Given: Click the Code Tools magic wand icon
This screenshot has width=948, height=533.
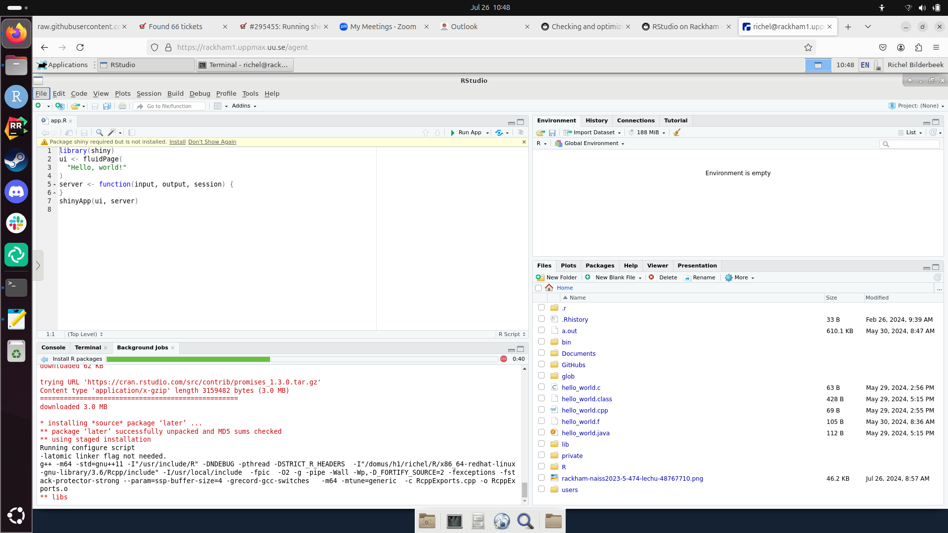Looking at the screenshot, I should coord(112,132).
